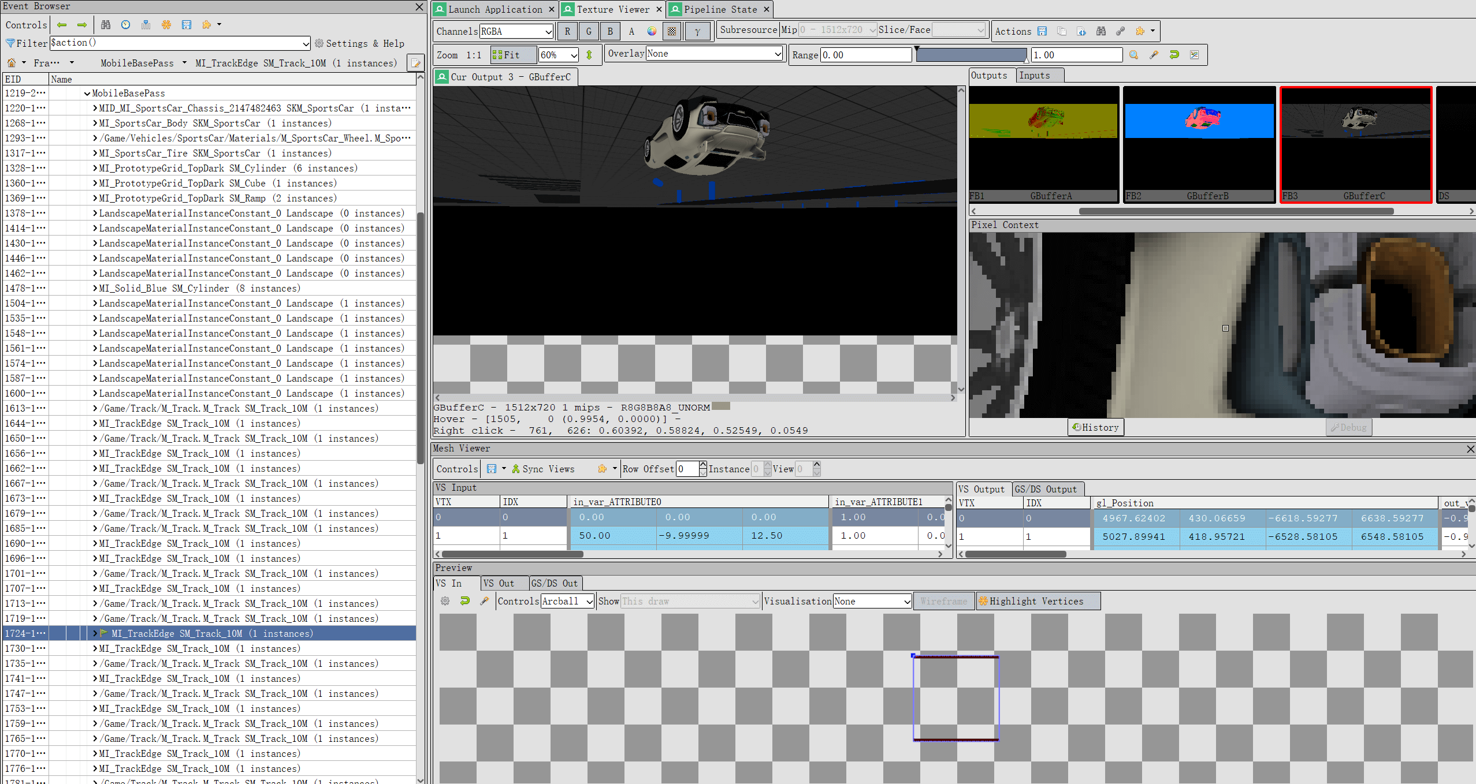
Task: Open the Channels RGBA dropdown
Action: pyautogui.click(x=516, y=31)
